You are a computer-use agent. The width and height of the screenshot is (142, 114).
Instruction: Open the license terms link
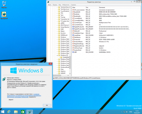24,95
